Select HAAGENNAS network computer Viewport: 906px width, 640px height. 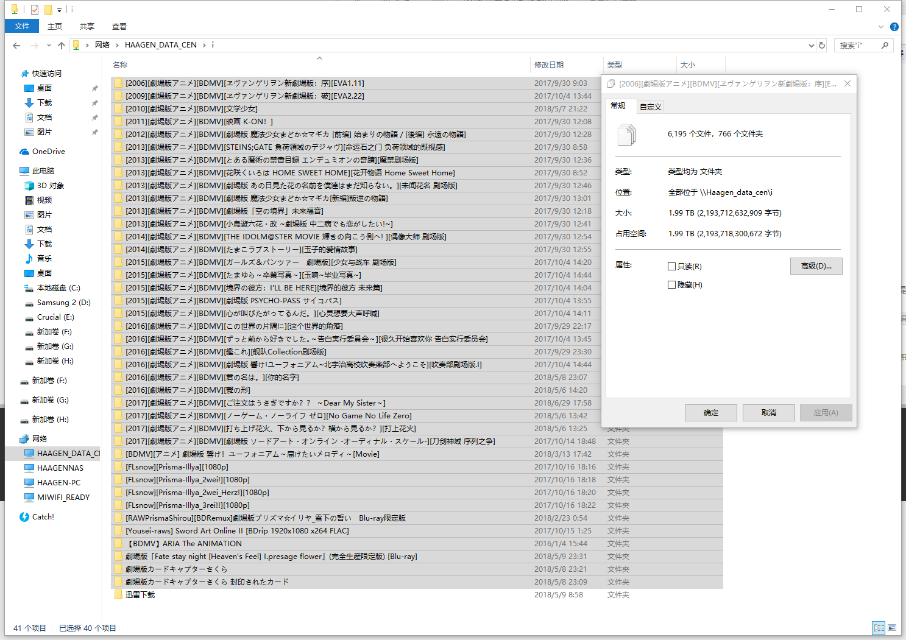60,468
